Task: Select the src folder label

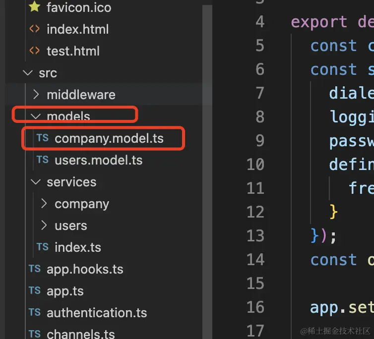Action: pyautogui.click(x=48, y=73)
